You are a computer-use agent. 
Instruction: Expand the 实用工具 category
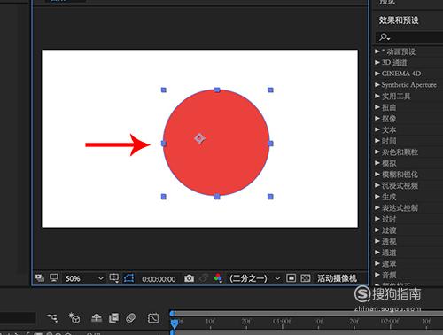tap(377, 96)
